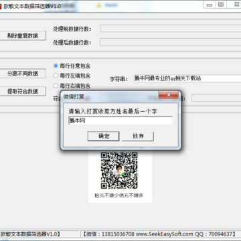Click 确定 in the 微信打赏 dialog
241x241 pixels.
[x=103, y=136]
